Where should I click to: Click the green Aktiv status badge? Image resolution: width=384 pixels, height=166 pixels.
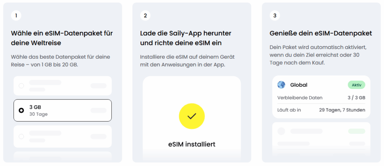coord(356,85)
